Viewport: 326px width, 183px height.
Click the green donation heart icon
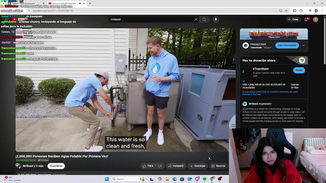(302, 60)
